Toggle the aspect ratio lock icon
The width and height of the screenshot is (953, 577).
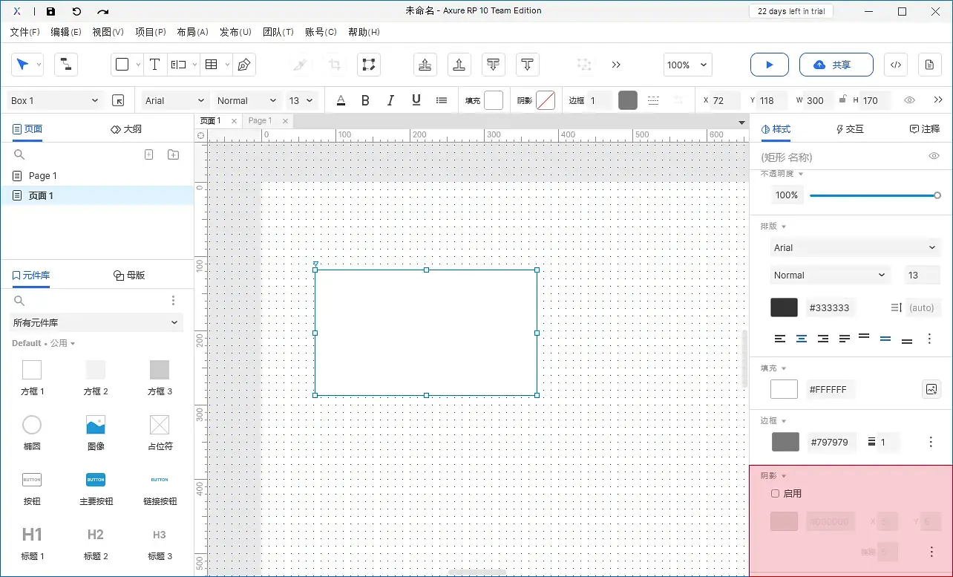coord(842,100)
